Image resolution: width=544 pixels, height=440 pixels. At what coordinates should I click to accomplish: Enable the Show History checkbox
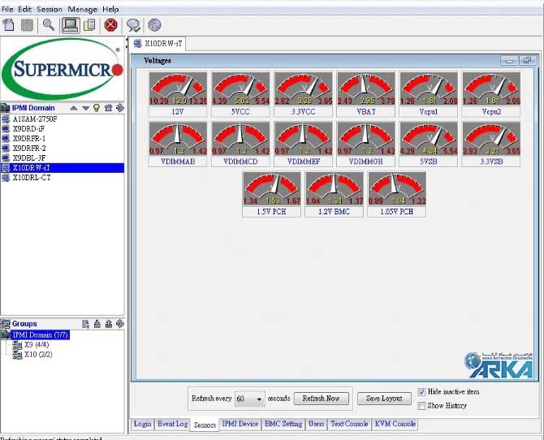coord(421,406)
